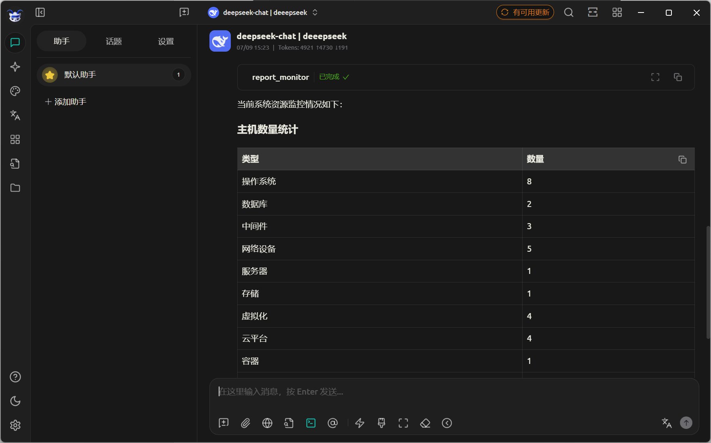Click the clear topic brush icon

pyautogui.click(x=381, y=423)
